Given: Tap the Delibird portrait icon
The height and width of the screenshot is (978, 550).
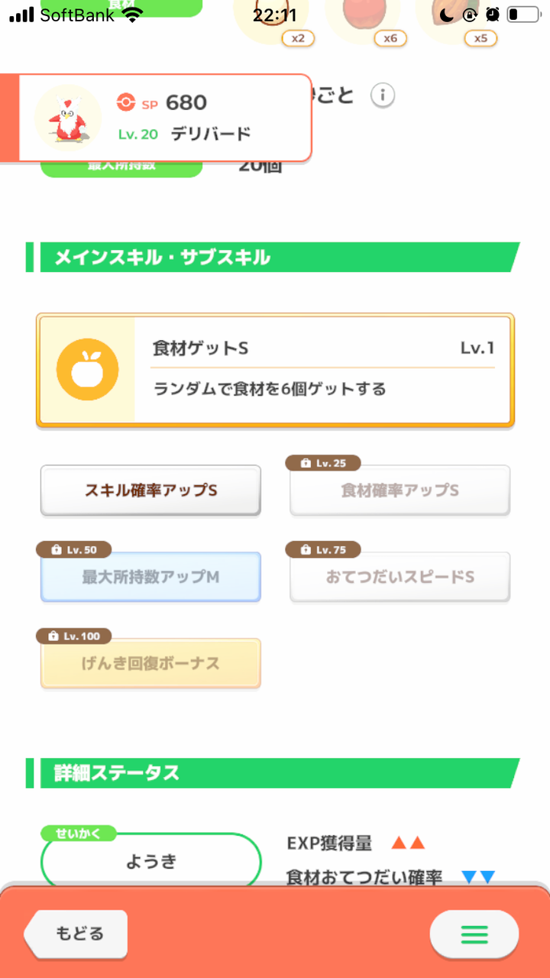Looking at the screenshot, I should 67,118.
